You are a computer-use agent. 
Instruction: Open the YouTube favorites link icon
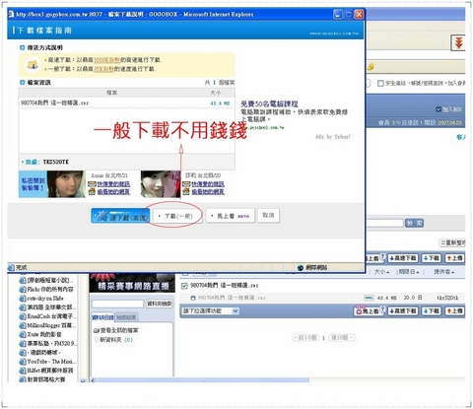(x=23, y=362)
